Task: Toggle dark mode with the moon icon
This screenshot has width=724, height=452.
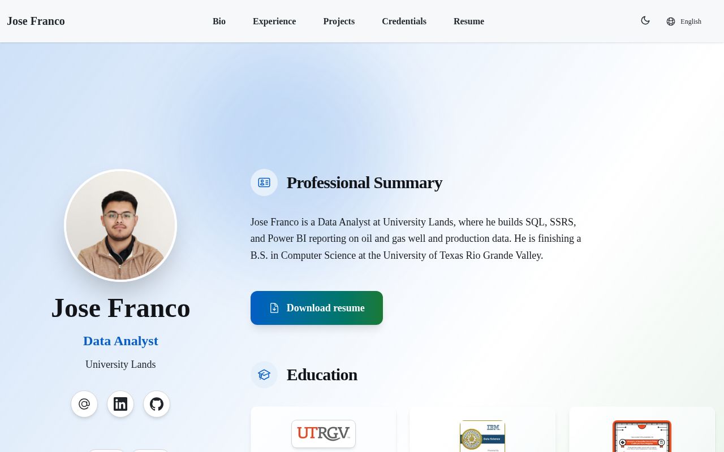Action: pos(645,21)
